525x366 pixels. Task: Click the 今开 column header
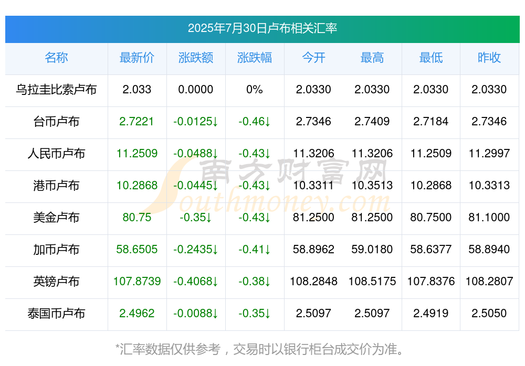point(313,58)
